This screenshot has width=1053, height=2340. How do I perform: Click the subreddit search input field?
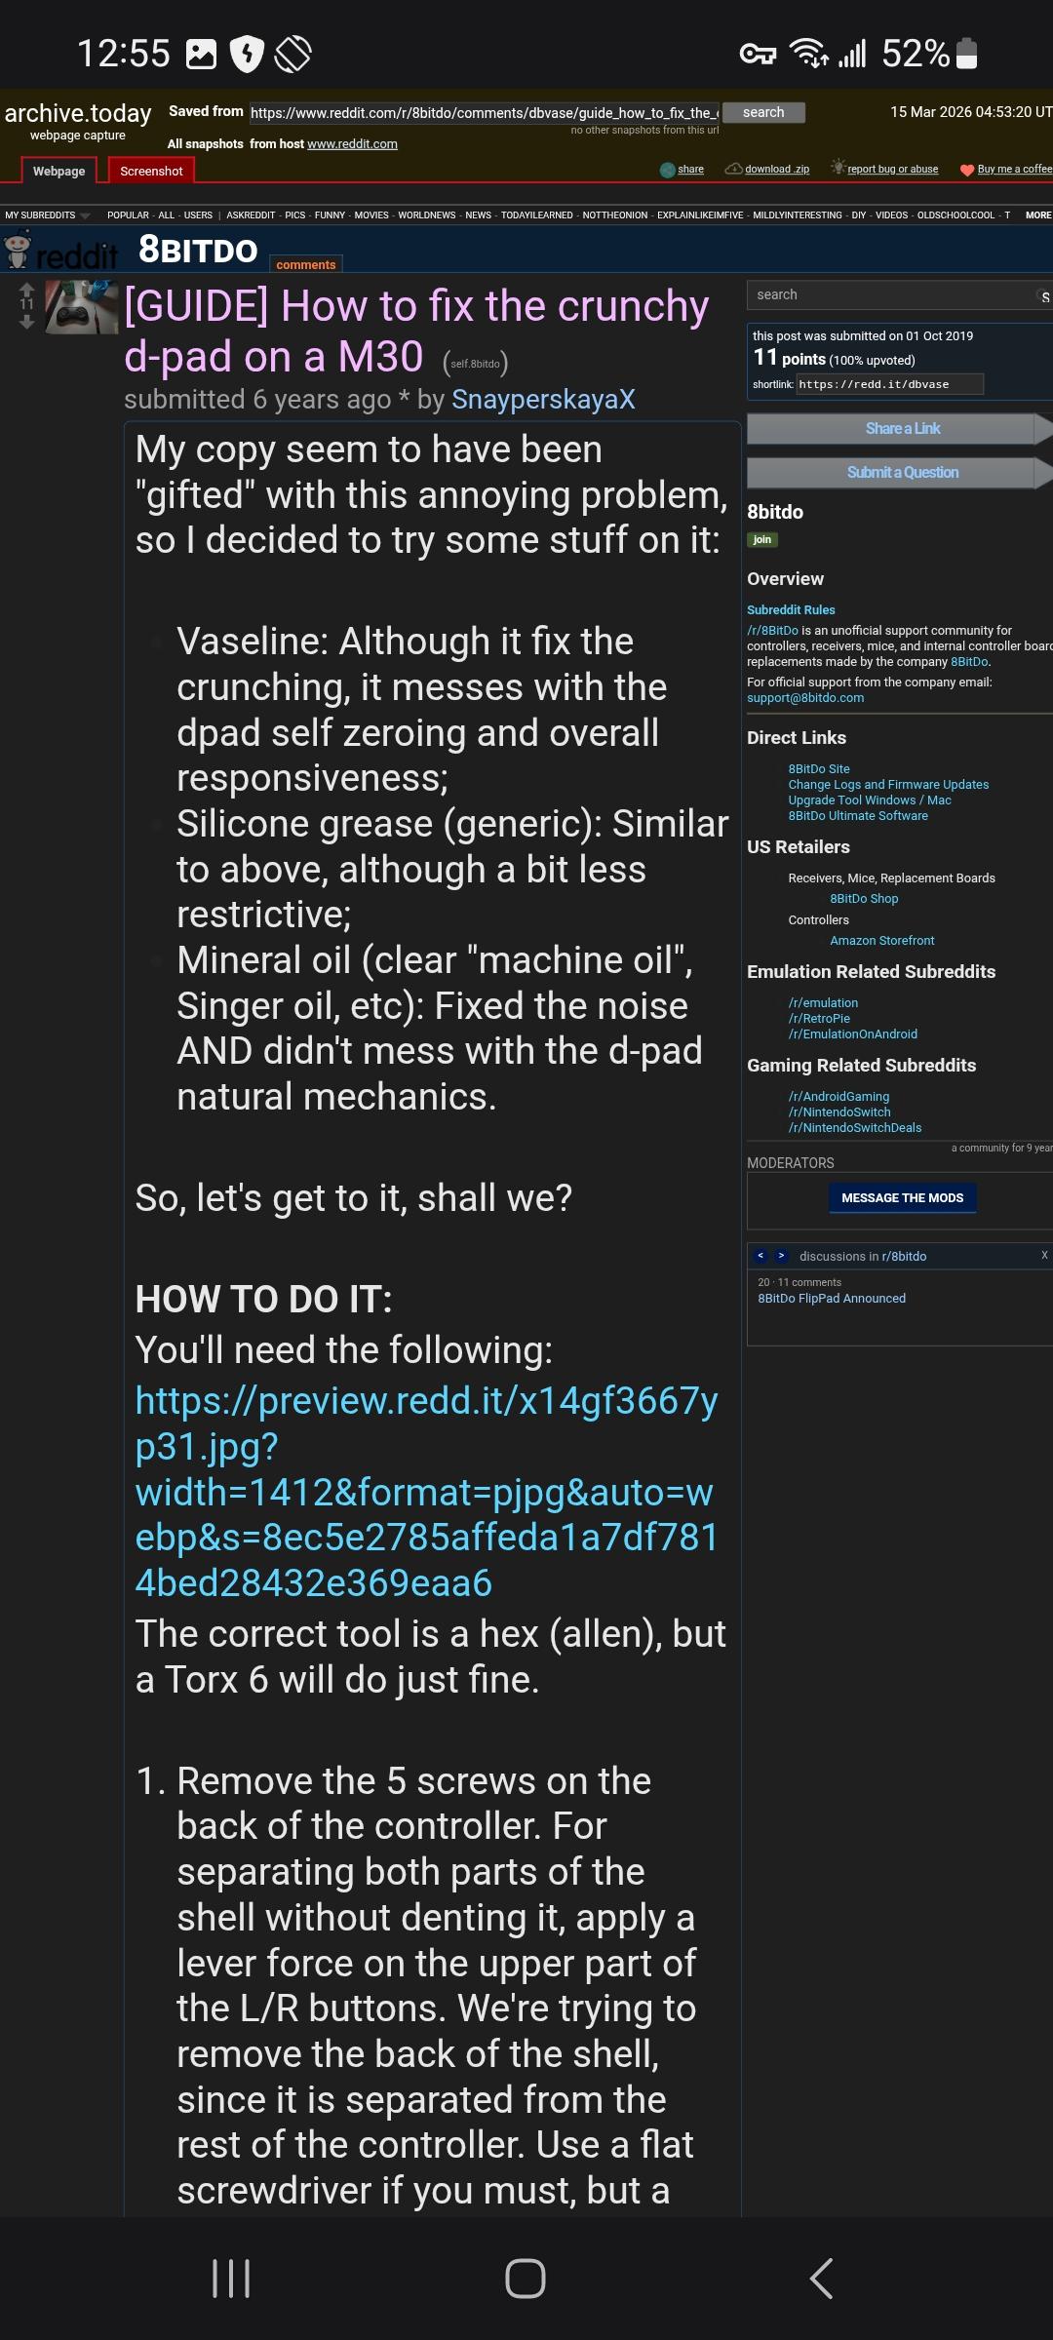[892, 294]
